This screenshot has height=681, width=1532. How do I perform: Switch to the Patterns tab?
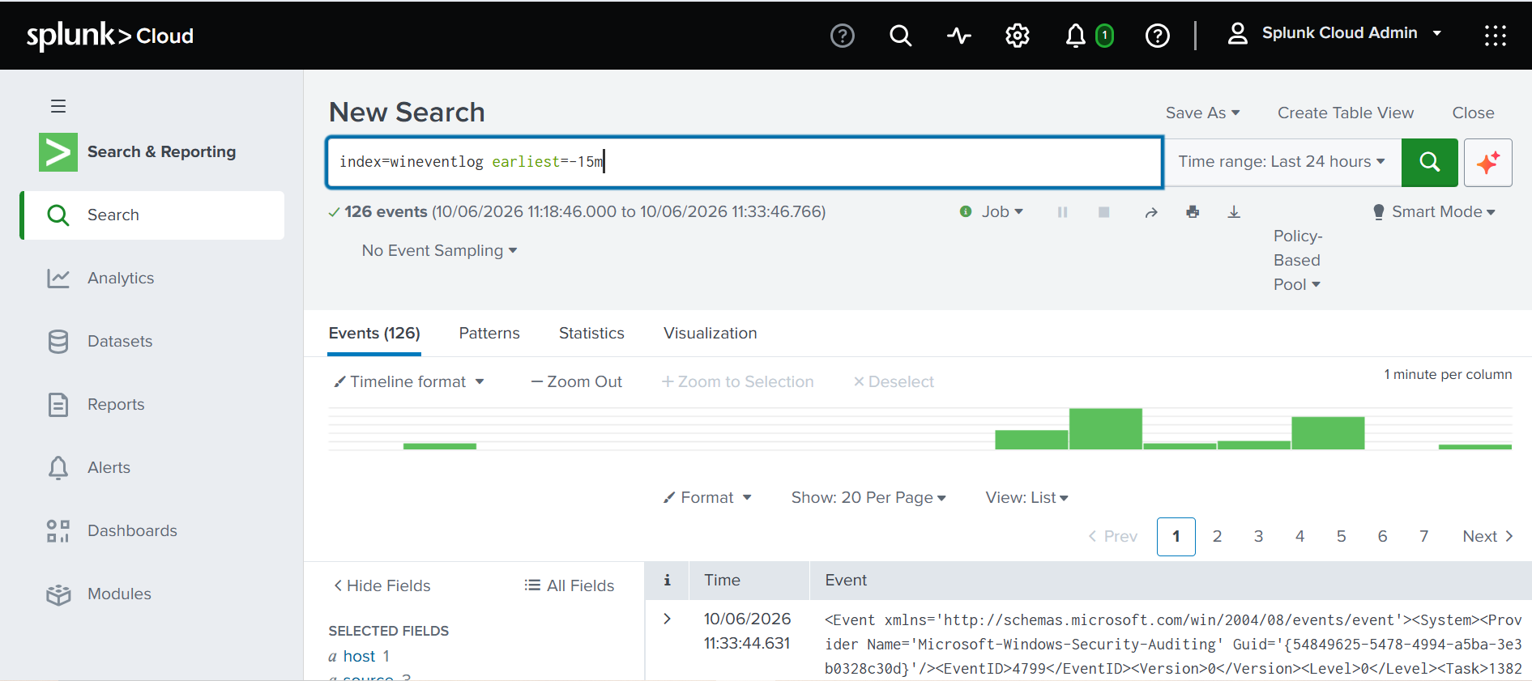coord(489,334)
